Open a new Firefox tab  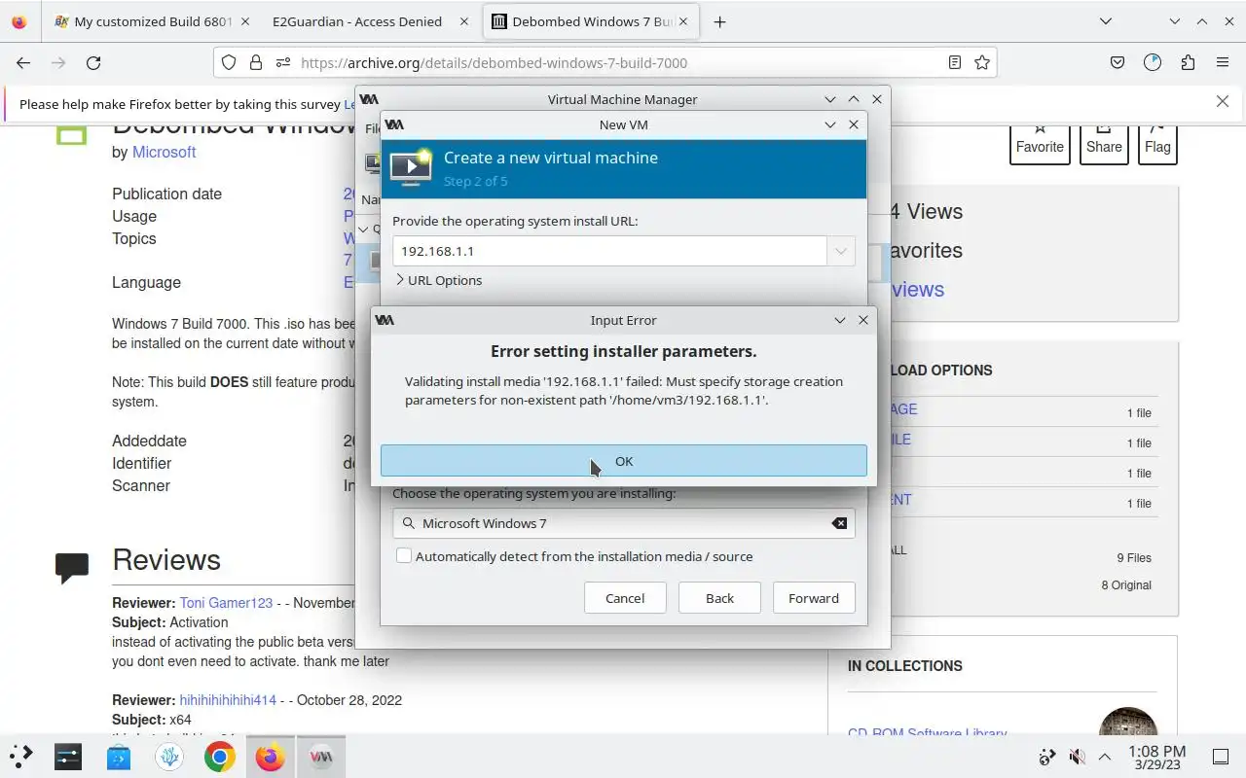[719, 21]
